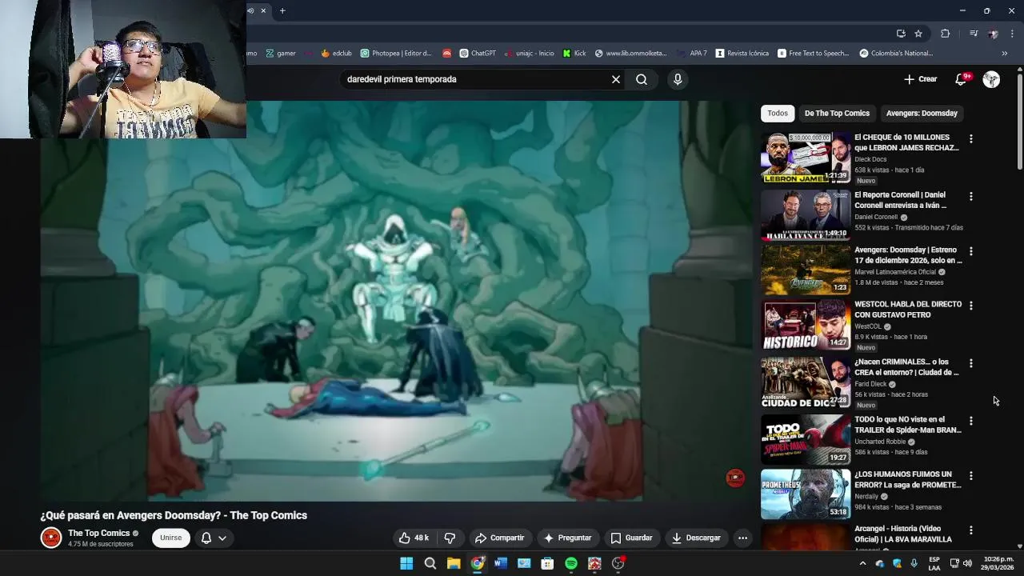Click the install app icon in address bar

(901, 34)
